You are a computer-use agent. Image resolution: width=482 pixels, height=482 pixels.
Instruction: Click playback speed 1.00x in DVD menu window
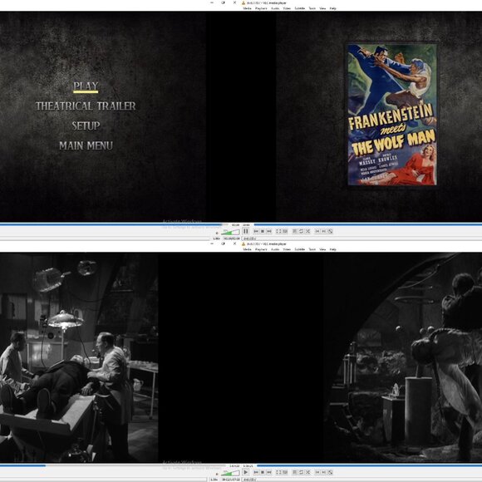216,239
